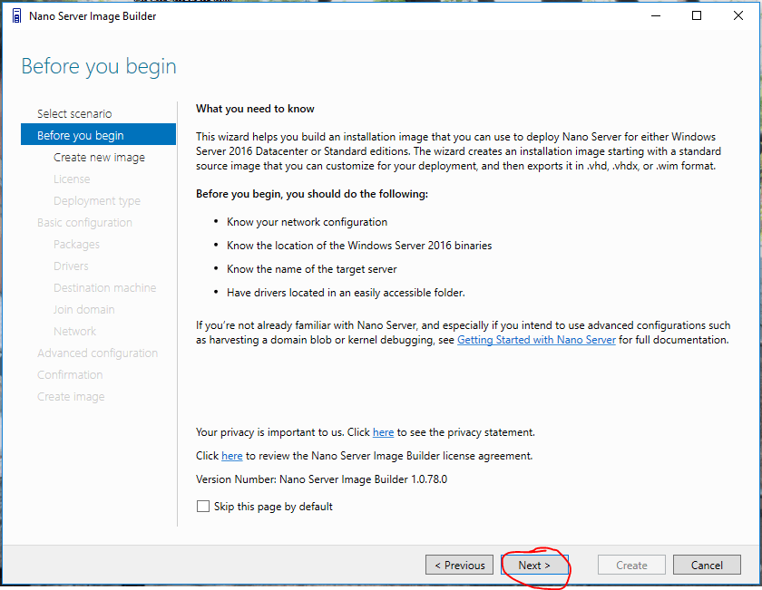Viewport: 762px width, 590px height.
Task: Click the Nano Server Image Builder title icon
Action: (x=16, y=16)
